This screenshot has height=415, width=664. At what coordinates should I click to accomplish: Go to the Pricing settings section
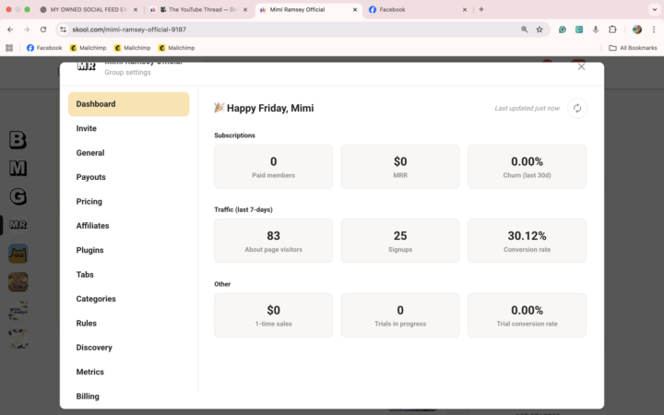pos(89,201)
